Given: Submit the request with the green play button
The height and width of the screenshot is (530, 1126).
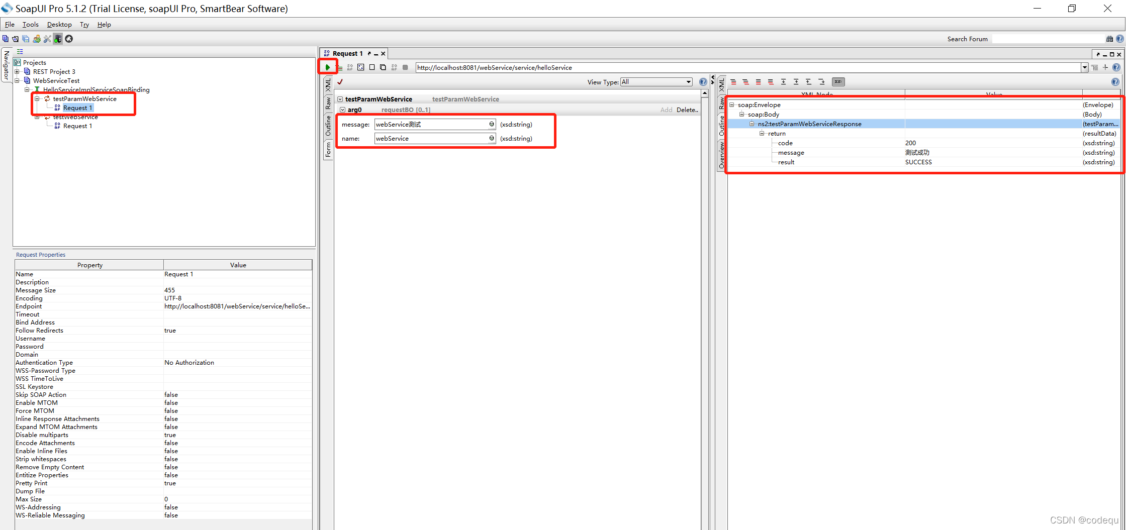Looking at the screenshot, I should pos(328,67).
